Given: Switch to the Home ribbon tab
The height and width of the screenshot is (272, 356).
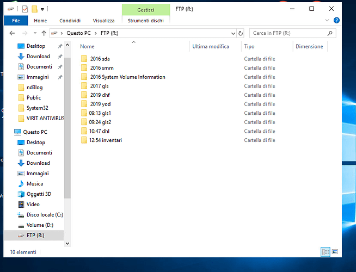Looking at the screenshot, I should coord(40,21).
